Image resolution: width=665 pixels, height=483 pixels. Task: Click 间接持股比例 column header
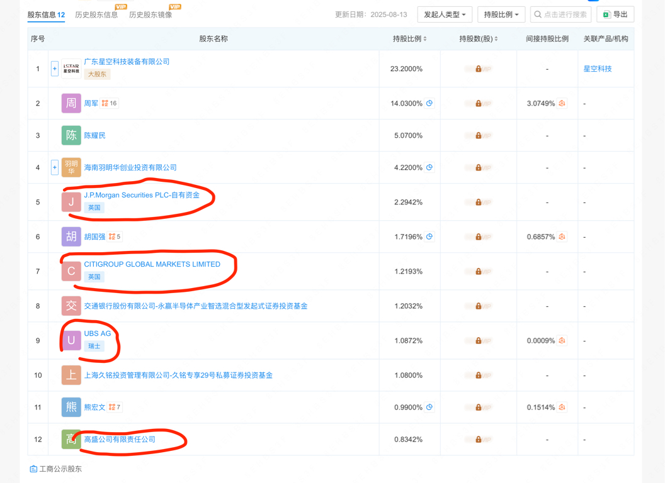point(547,39)
